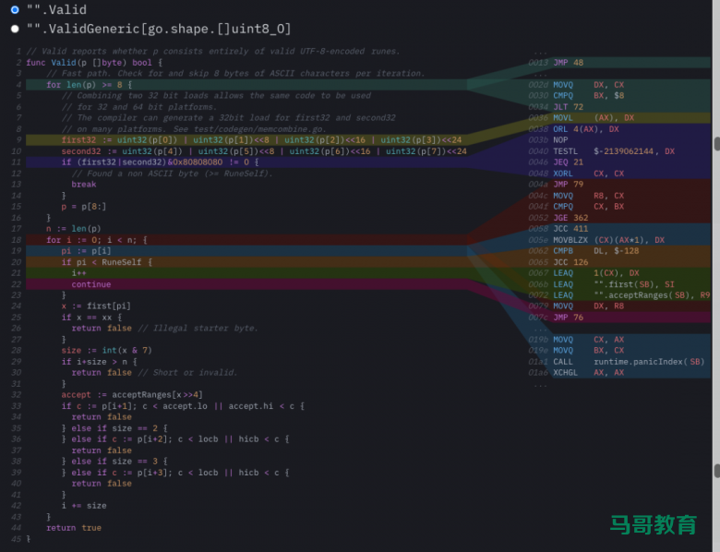Click the "MOVBLZX (CX)(AX*1), DX" instruction
This screenshot has height=552, width=720.
point(607,239)
